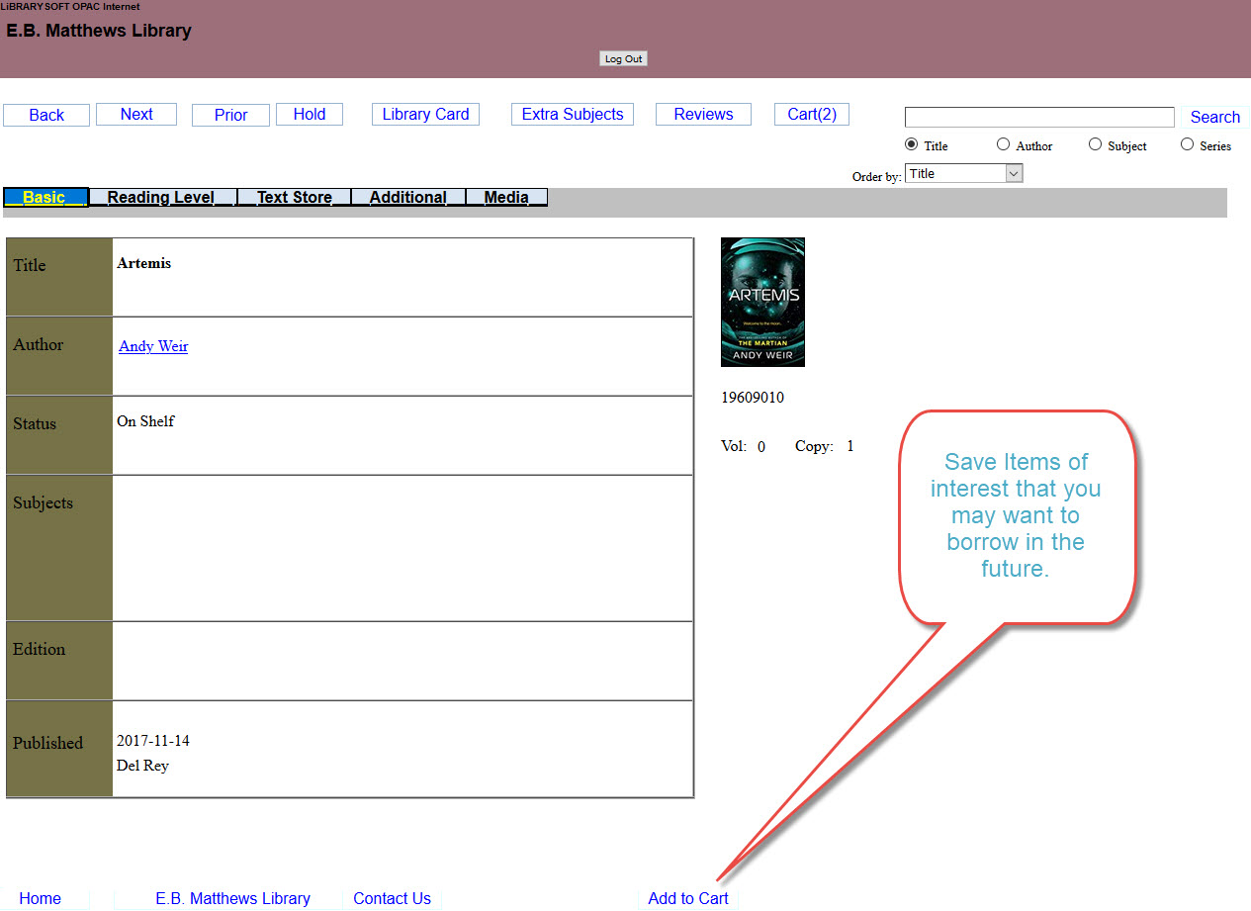Open the Order by dropdown
Image resolution: width=1251 pixels, height=911 pixels.
963,174
